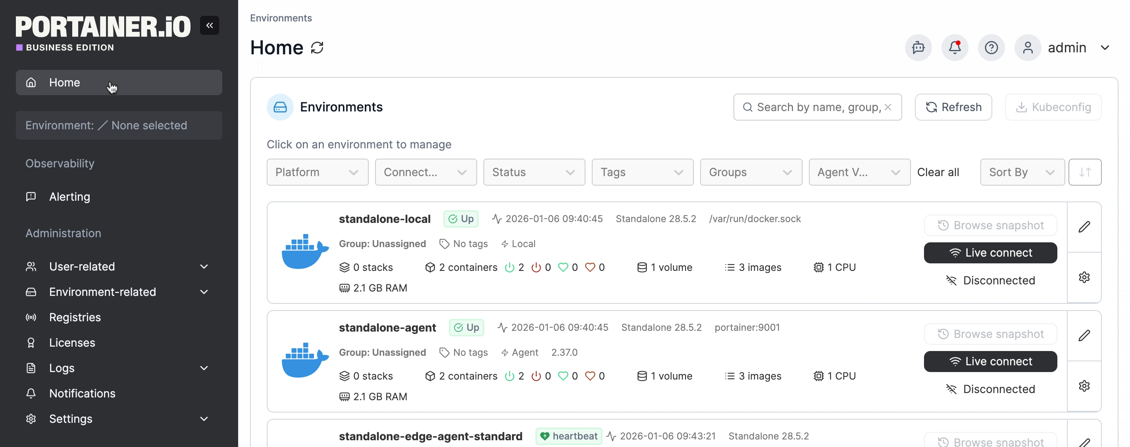
Task: Open standalone-agent settings gear icon
Action: point(1084,386)
